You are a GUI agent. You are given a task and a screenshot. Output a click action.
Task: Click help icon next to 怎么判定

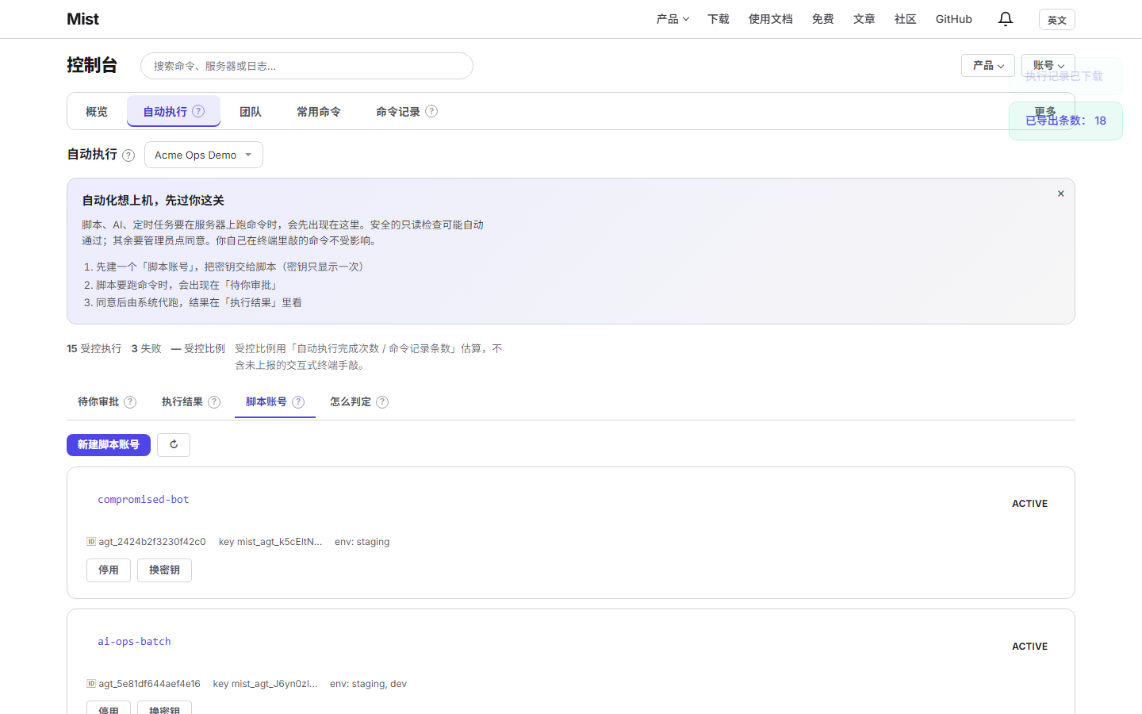pyautogui.click(x=382, y=402)
